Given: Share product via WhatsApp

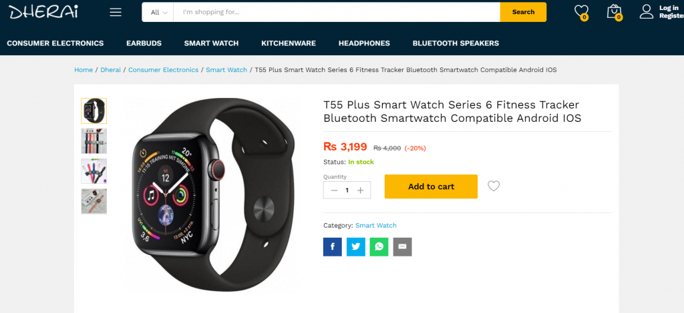Looking at the screenshot, I should click(x=379, y=247).
